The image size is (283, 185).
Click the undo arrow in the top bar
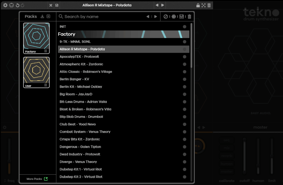pos(17,5)
